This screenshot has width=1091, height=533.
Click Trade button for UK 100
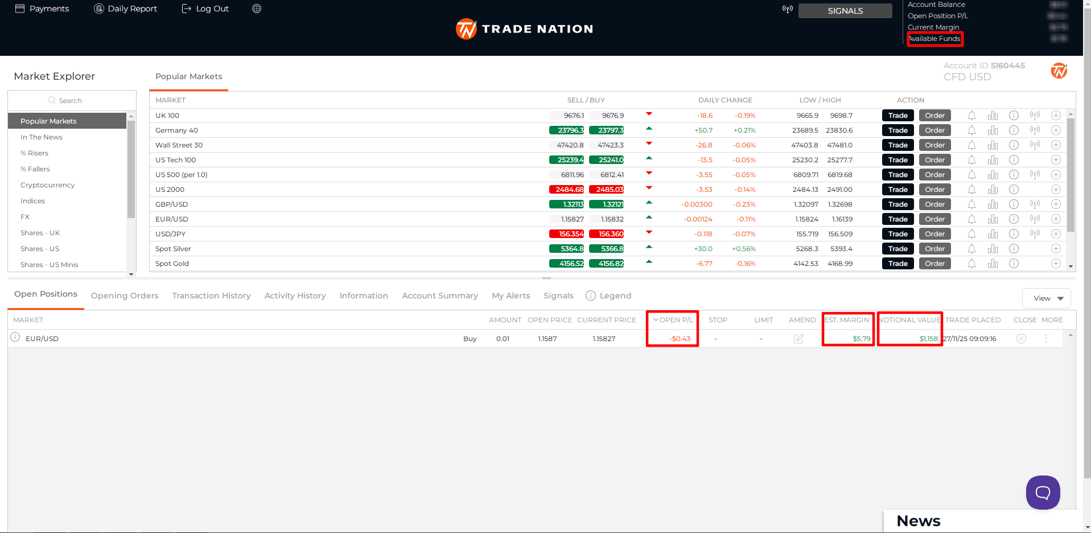click(x=898, y=116)
